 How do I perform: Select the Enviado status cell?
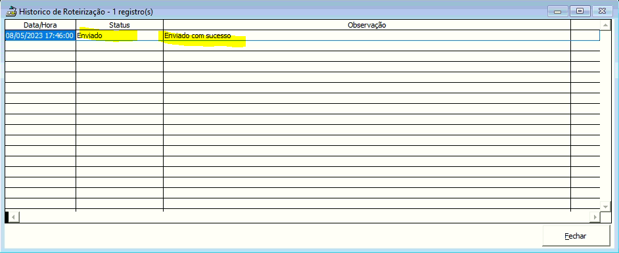[x=120, y=35]
